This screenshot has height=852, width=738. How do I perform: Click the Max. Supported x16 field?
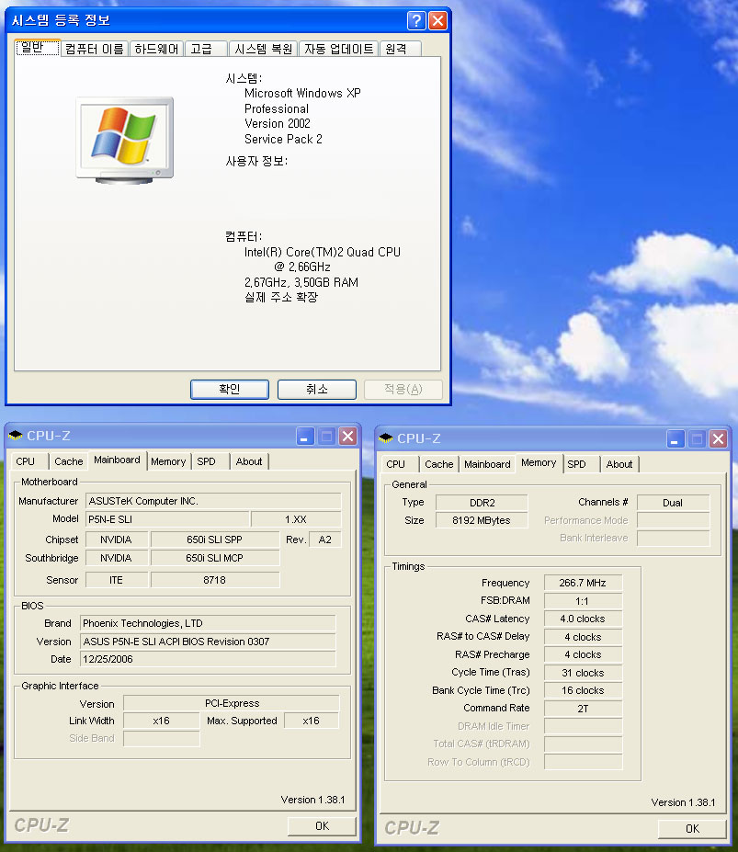point(312,721)
